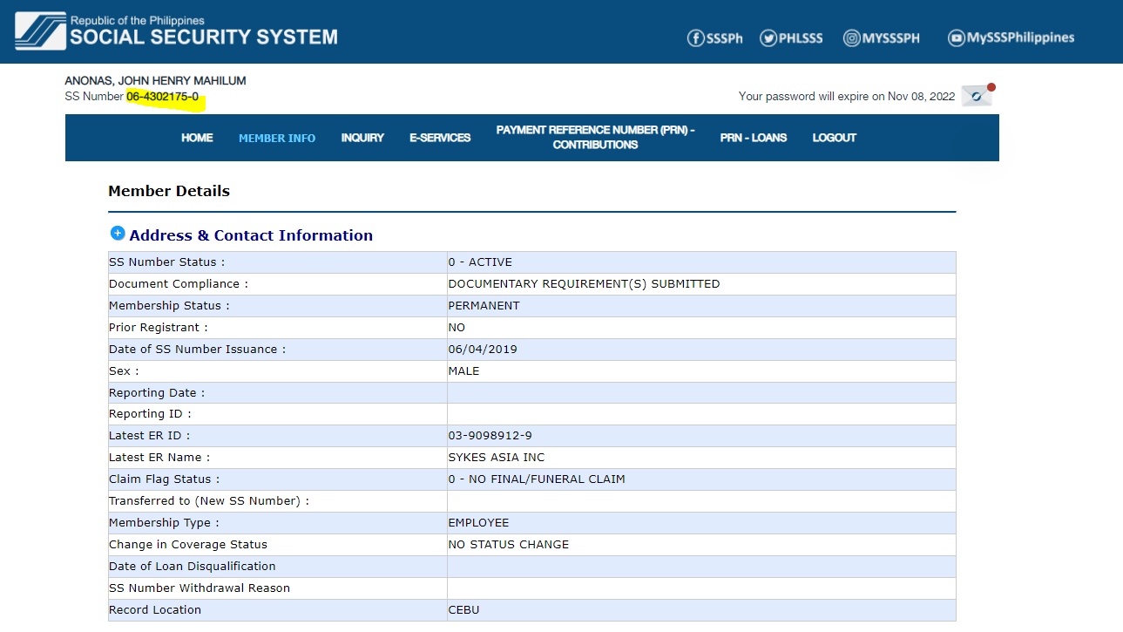This screenshot has width=1123, height=632.
Task: Open the MySSSPhilippines YouTube icon
Action: coord(957,37)
